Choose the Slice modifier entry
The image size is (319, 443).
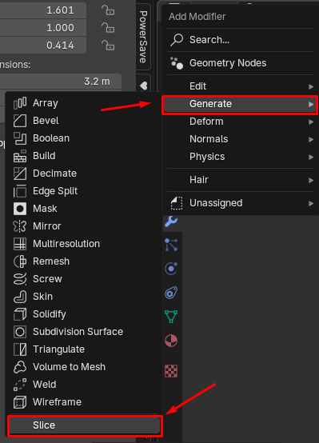point(85,425)
